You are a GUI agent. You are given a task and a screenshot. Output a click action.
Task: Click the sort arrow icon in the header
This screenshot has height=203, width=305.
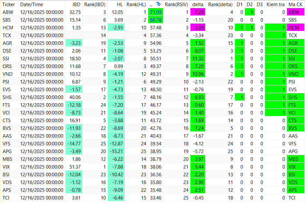coord(158,4)
